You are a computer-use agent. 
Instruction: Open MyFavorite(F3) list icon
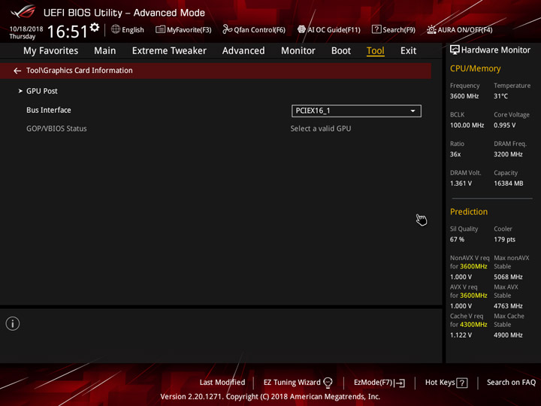(x=161, y=29)
